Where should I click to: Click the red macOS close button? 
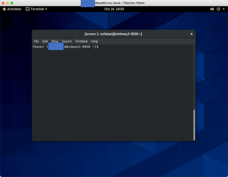pyautogui.click(x=3, y=3)
